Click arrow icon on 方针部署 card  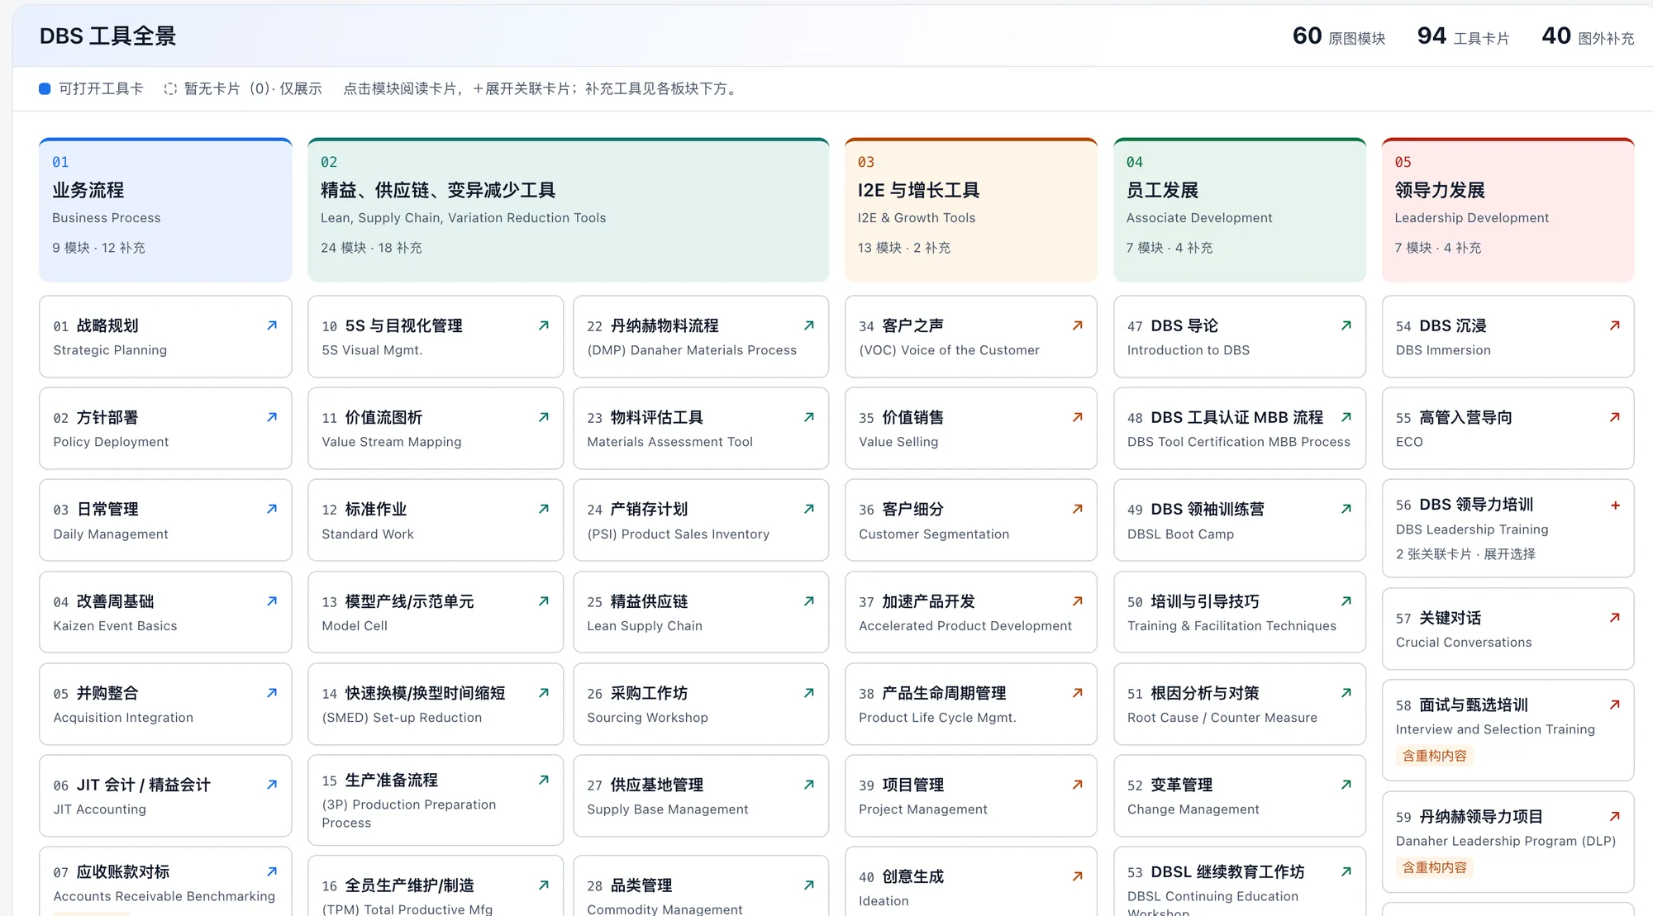click(x=272, y=417)
